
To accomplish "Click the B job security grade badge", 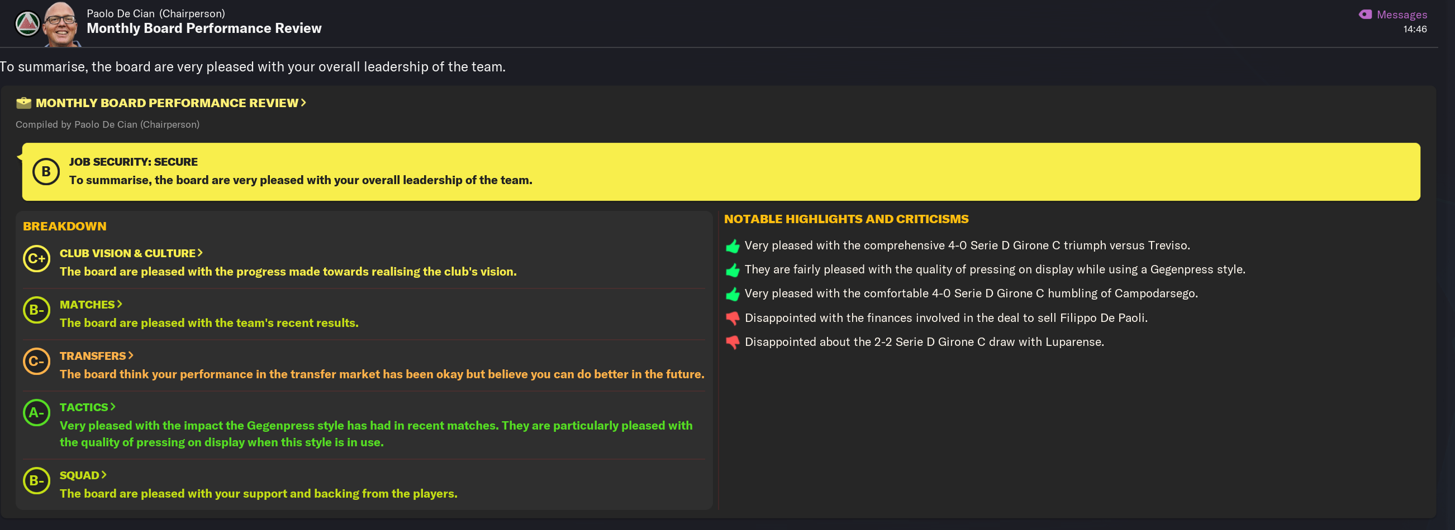I will click(46, 171).
